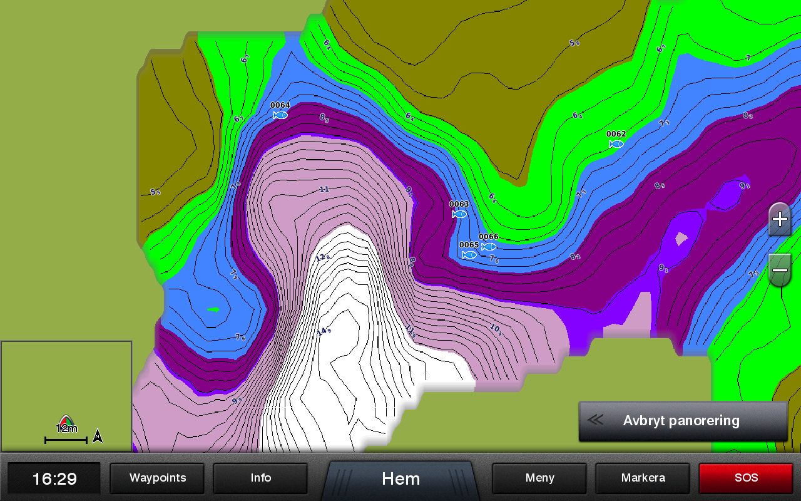The width and height of the screenshot is (801, 501).
Task: Tap the small green shoal inside blue zone
Action: tap(213, 309)
